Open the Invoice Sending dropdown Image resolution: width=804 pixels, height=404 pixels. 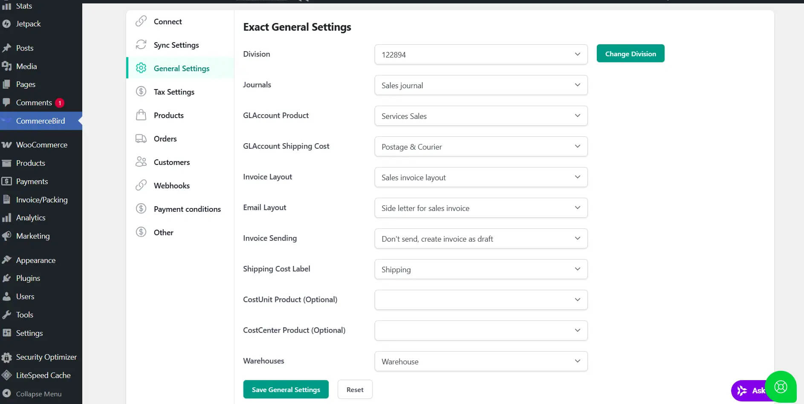480,239
